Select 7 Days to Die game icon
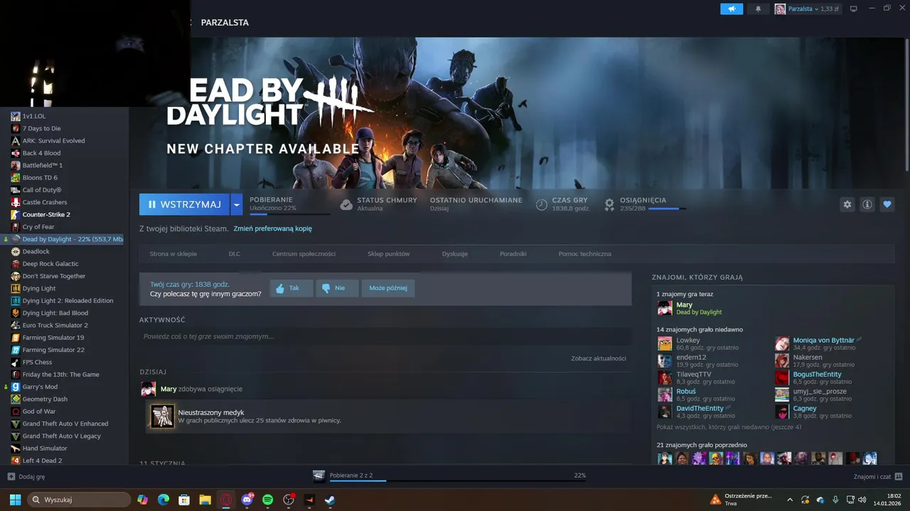910x511 pixels. (16, 128)
